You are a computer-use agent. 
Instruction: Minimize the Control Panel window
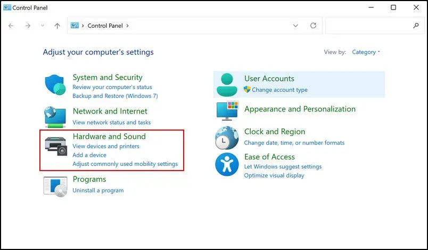coord(371,7)
